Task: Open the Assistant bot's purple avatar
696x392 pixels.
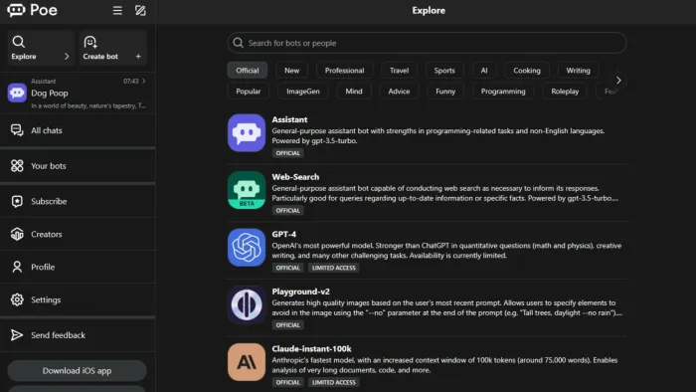Action: [247, 132]
